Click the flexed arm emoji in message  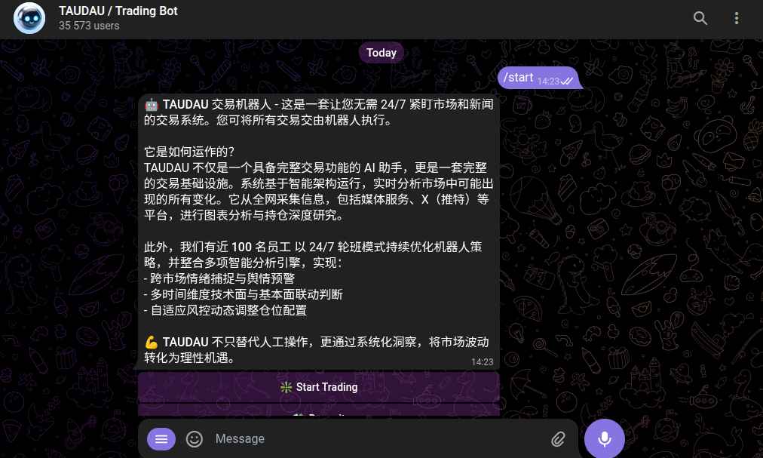[152, 342]
